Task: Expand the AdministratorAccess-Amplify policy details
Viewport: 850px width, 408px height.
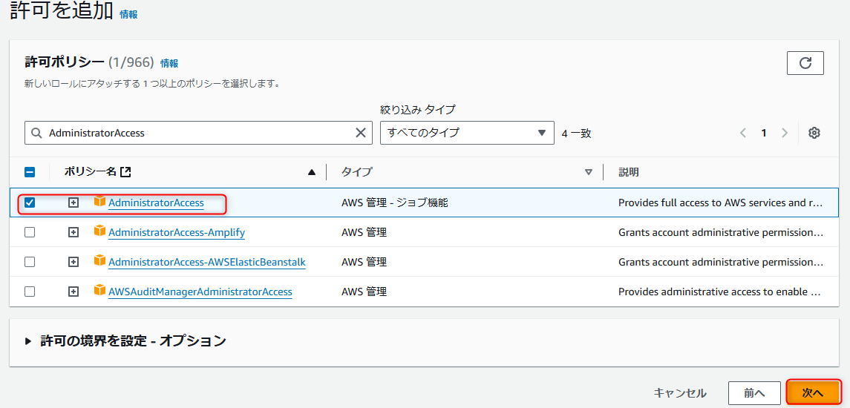Action: click(x=73, y=232)
